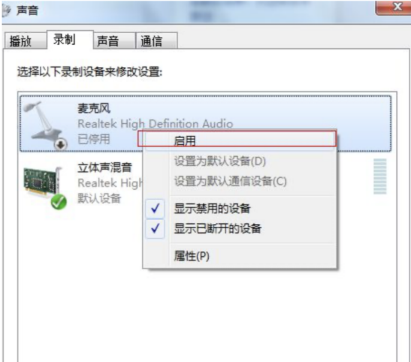Close the 声音 dialog window
This screenshot has height=362, width=411.
(394, 8)
